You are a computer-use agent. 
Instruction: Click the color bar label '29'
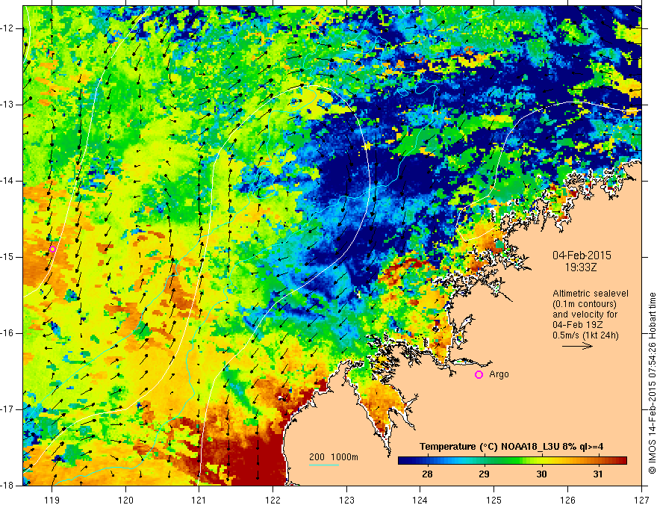[x=484, y=474]
